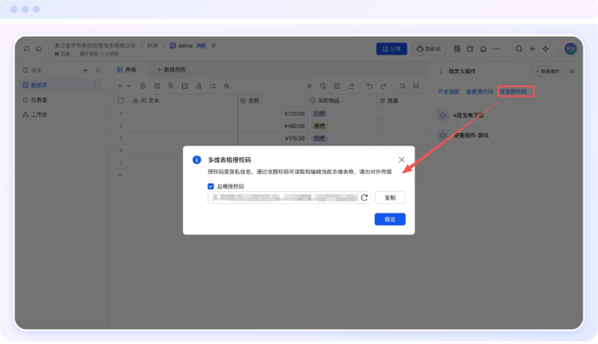Select the ¥120.00 cell
The image size is (598, 344).
273,114
